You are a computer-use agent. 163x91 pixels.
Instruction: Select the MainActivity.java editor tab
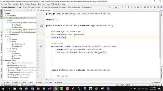pos(45,10)
